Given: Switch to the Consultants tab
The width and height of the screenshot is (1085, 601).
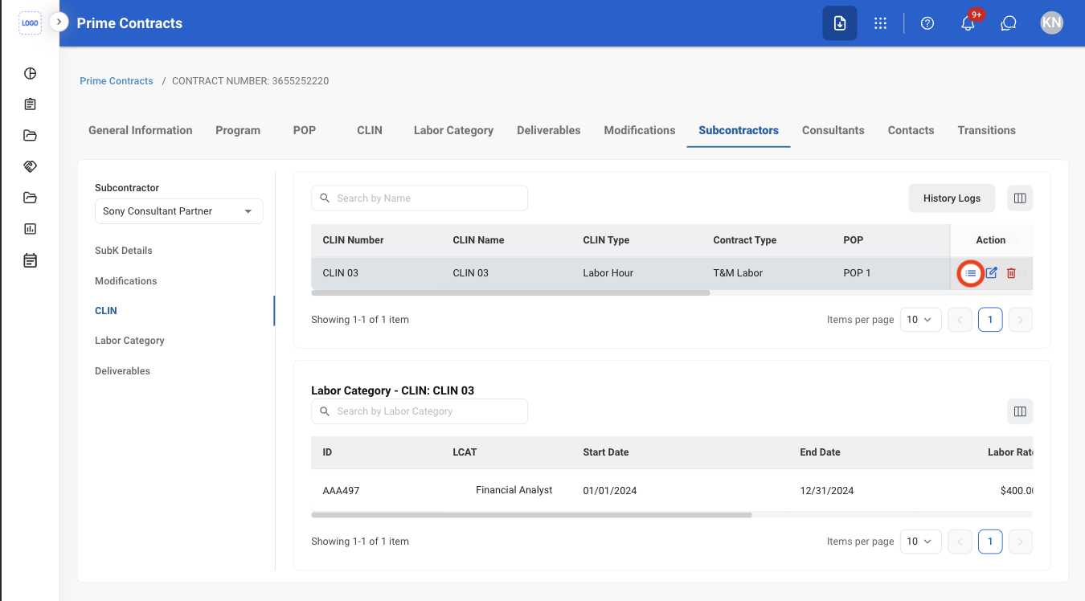Looking at the screenshot, I should [x=833, y=130].
